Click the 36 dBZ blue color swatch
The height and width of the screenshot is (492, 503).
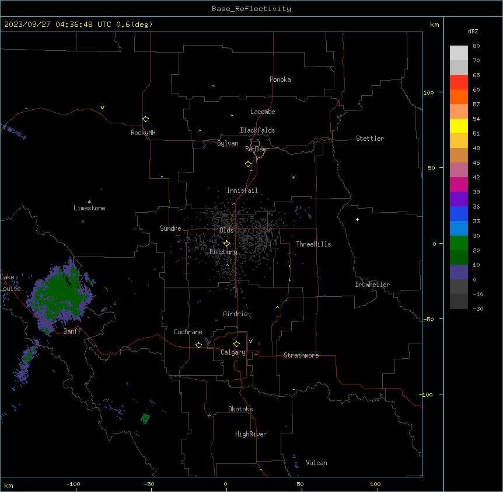(x=459, y=213)
